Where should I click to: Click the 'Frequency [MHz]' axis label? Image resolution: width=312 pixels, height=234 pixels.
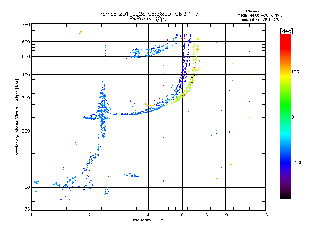148,220
